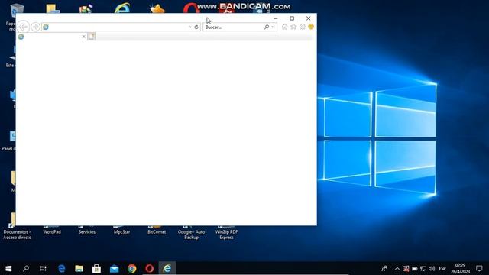This screenshot has width=489, height=275.
Task: Close the Internet Explorer window
Action: 309,18
